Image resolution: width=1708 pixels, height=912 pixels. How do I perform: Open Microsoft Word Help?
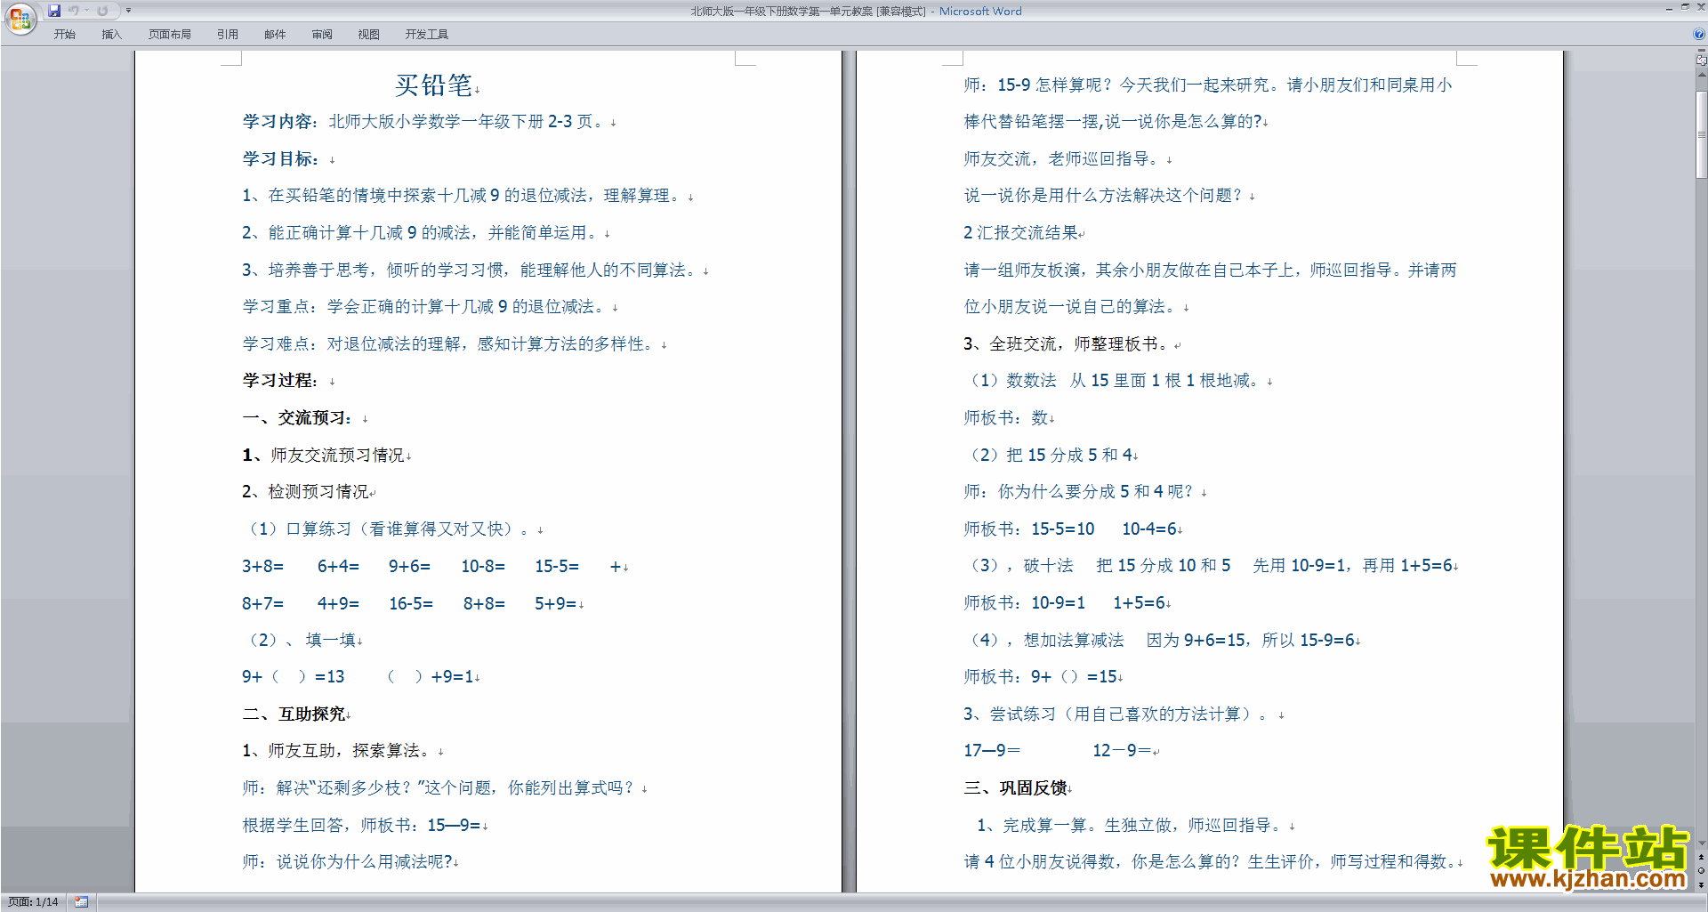[1699, 34]
